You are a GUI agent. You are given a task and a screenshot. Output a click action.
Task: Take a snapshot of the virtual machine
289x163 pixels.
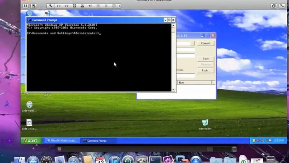click(x=34, y=6)
